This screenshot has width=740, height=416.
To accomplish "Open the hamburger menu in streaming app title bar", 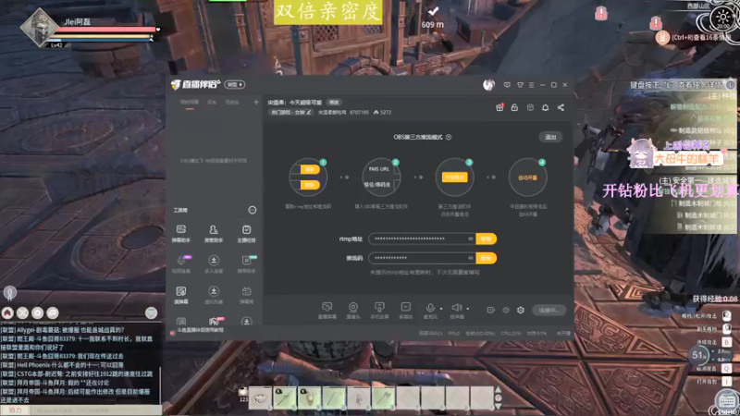I will pos(531,85).
